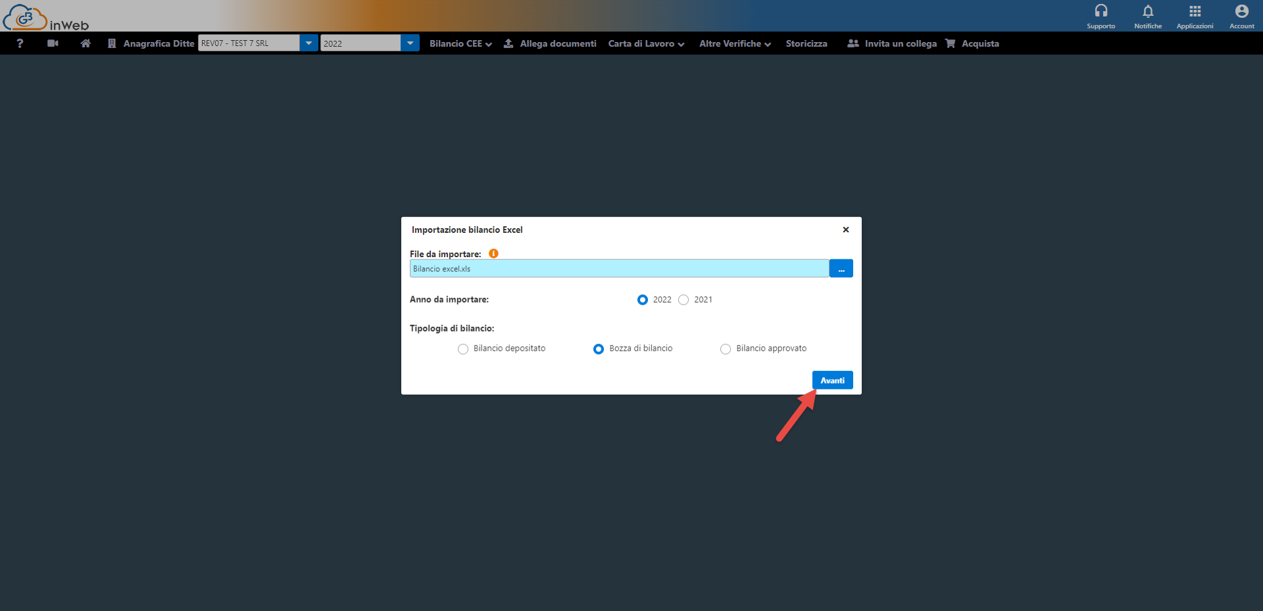The image size is (1263, 611).
Task: Click the video camera icon
Action: (53, 43)
